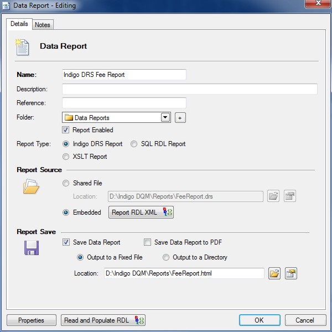Select the SQL RDL Report type
This screenshot has height=332, width=332.
[134, 144]
